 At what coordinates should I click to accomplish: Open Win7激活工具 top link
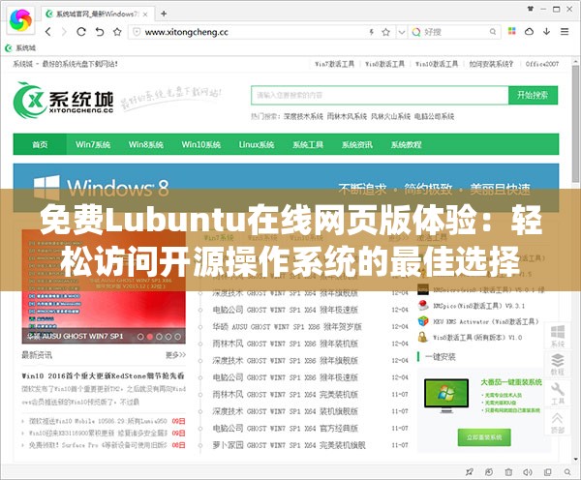pos(334,64)
